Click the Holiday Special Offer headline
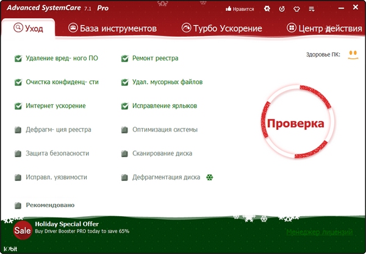The width and height of the screenshot is (366, 254). click(66, 224)
